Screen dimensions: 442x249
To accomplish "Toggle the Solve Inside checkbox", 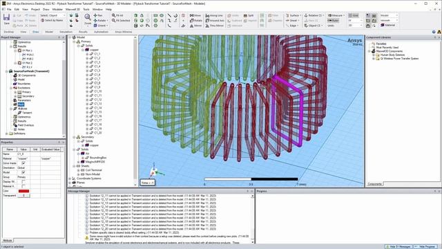I will [x=23, y=163].
